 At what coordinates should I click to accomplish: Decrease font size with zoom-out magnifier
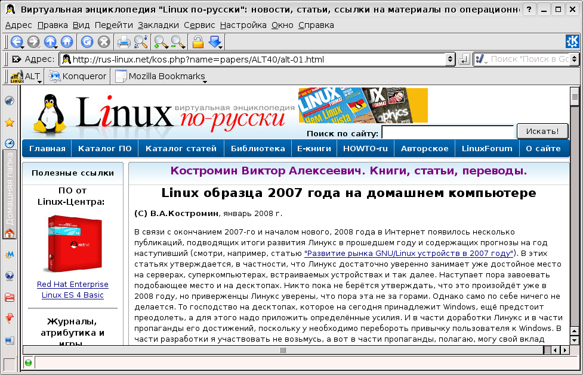coord(178,42)
